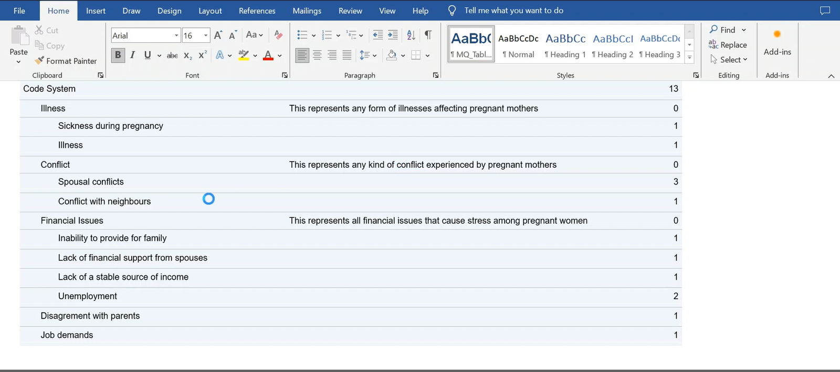Open the Change Case Aa dropdown
Image resolution: width=840 pixels, height=372 pixels.
click(x=255, y=35)
